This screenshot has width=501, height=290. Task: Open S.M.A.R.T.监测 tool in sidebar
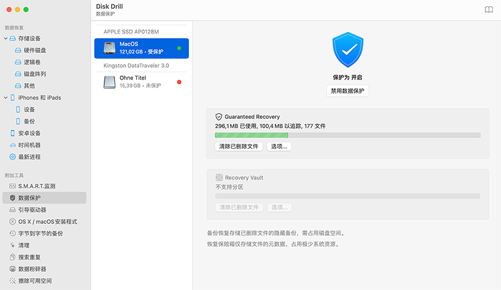(36, 186)
